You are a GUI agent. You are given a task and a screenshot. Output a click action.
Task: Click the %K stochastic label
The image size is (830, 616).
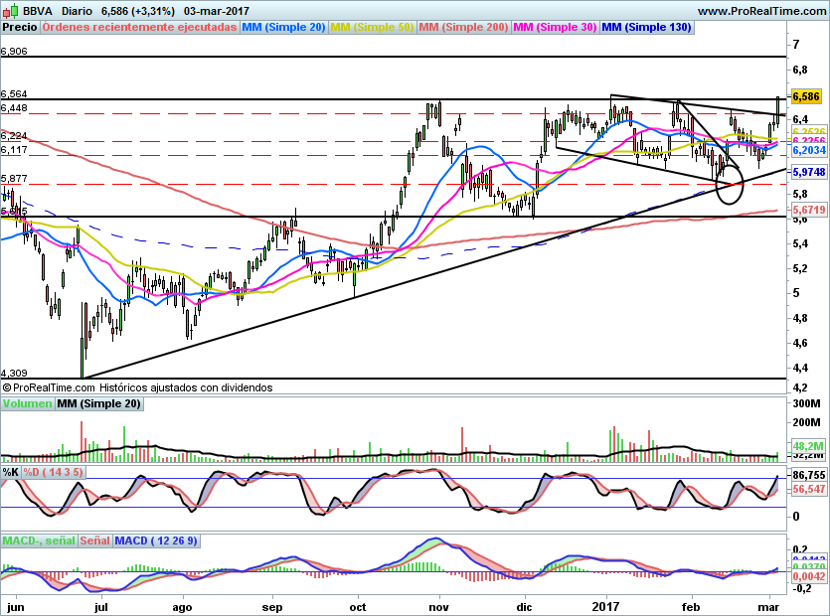11,472
